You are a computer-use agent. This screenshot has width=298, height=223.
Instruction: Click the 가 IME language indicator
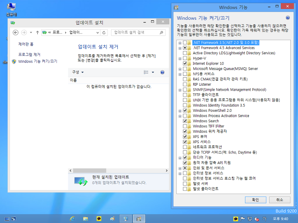[264, 219]
